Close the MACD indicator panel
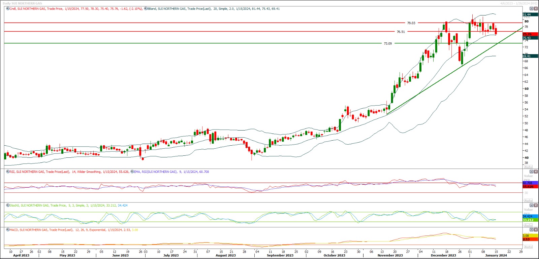The height and width of the screenshot is (259, 539). click(536, 230)
